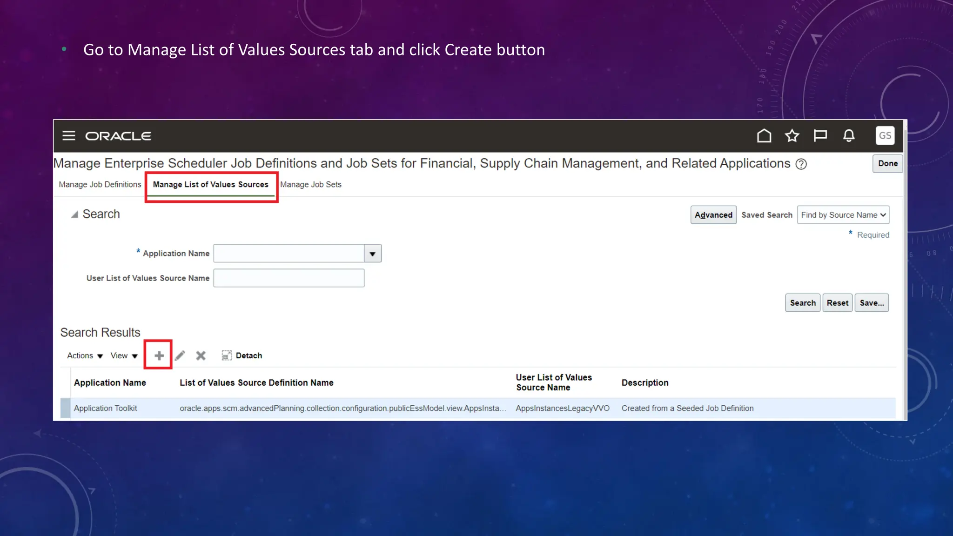Click the Delete X icon
The width and height of the screenshot is (953, 536).
point(201,355)
